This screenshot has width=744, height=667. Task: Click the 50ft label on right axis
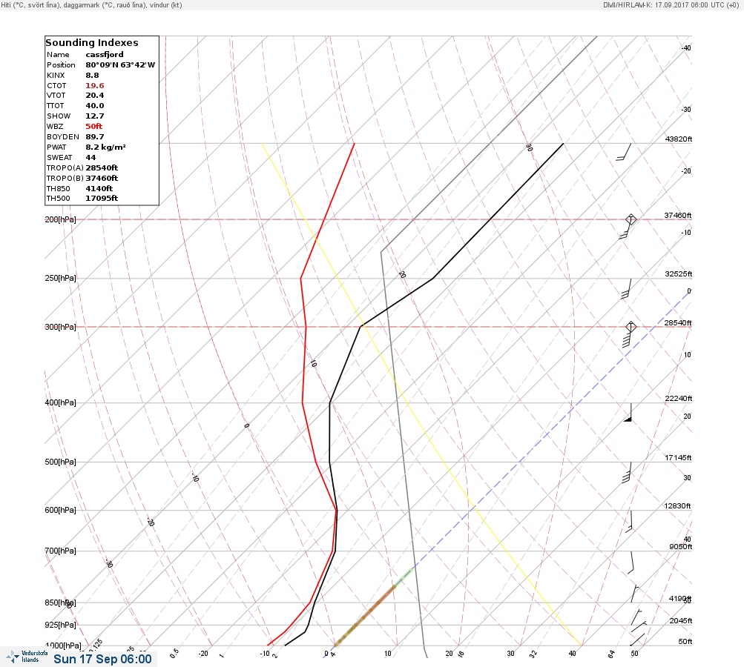click(685, 641)
